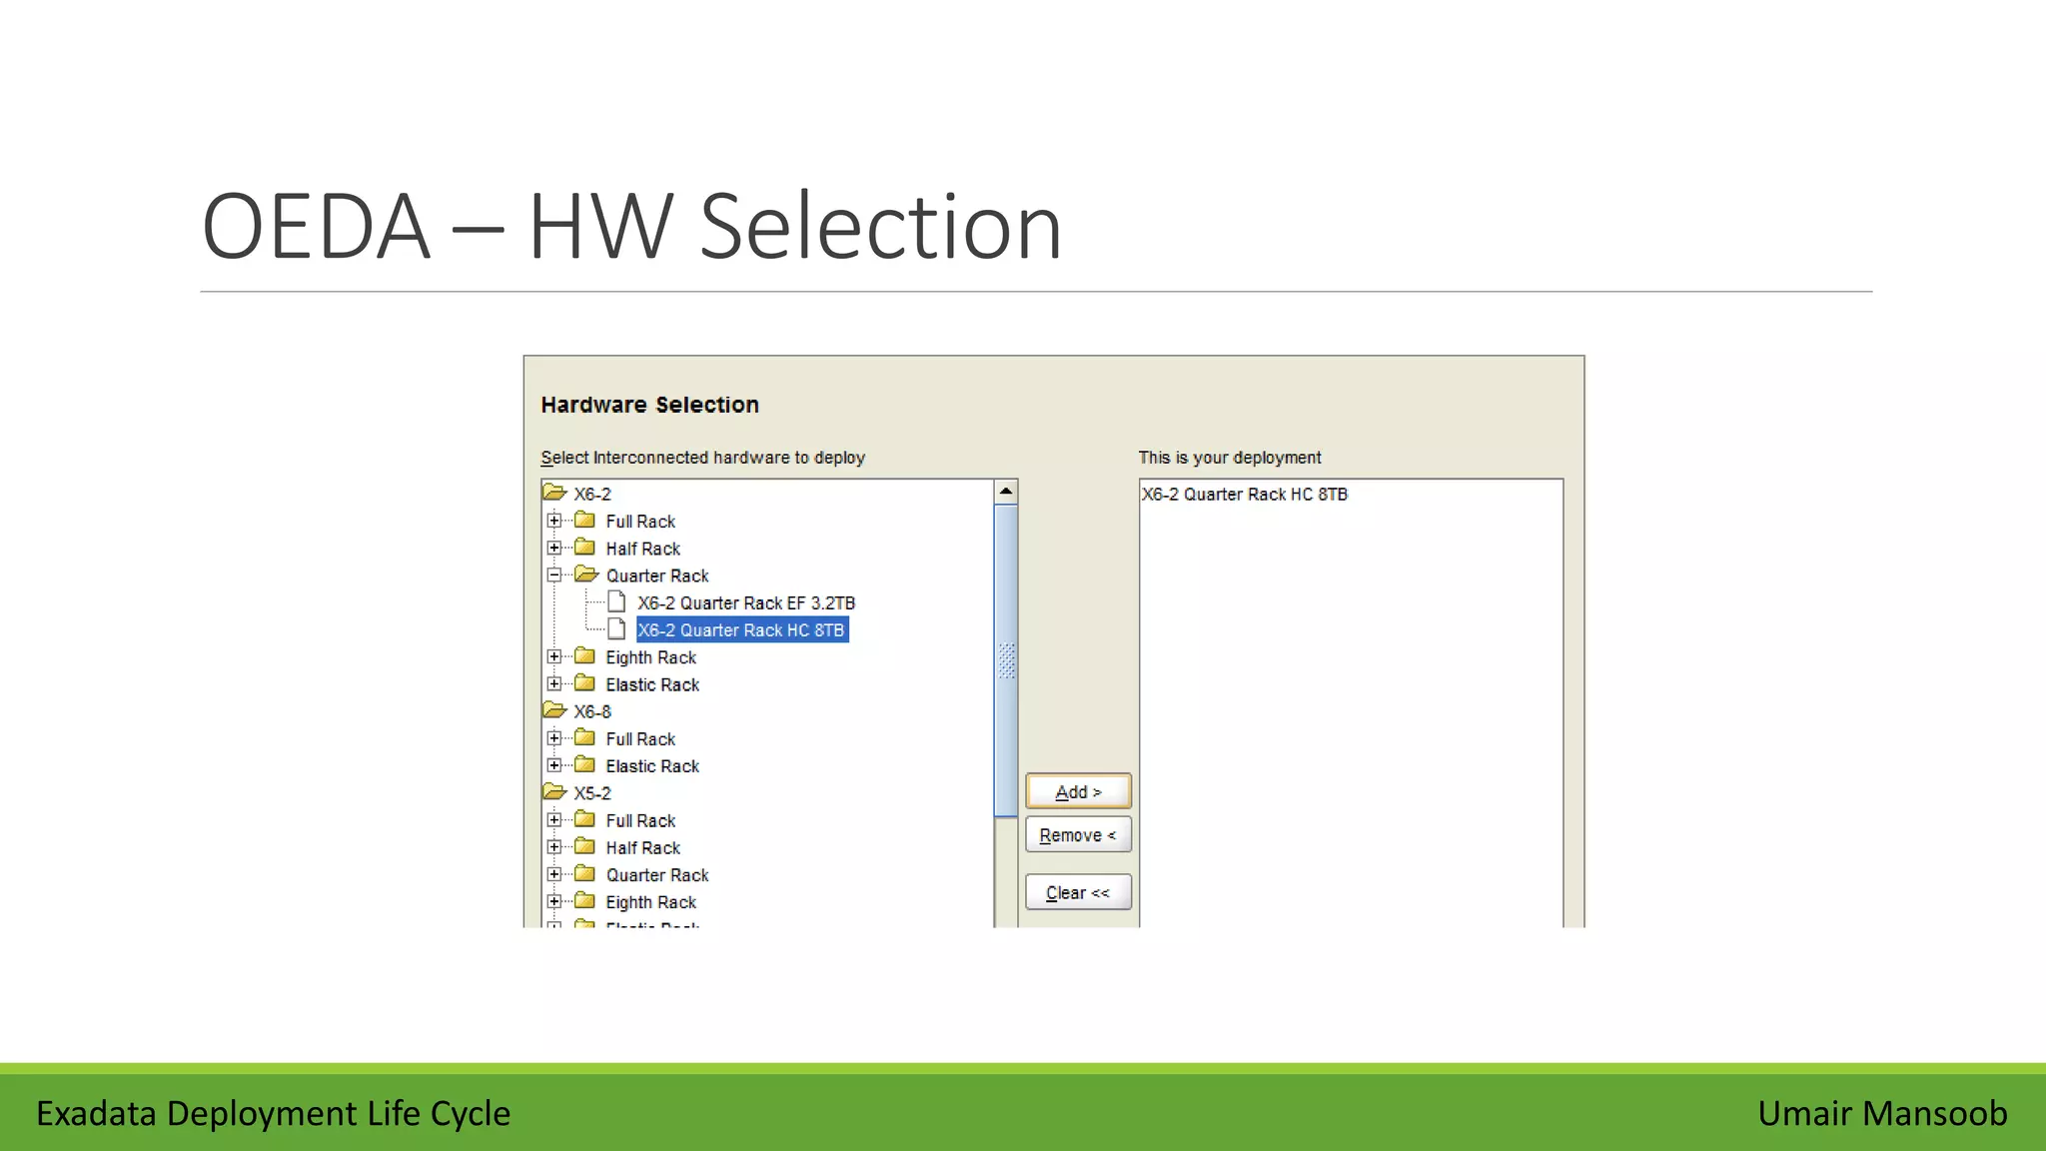Click the hardware tree scroll up arrow
The image size is (2046, 1151).
(1006, 491)
